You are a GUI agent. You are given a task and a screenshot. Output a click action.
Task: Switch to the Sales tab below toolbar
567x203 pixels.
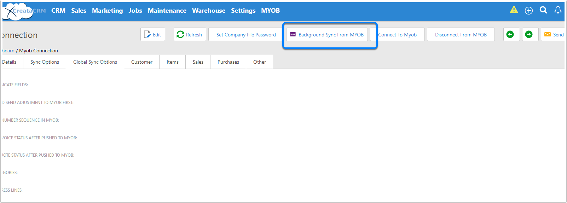click(x=198, y=62)
